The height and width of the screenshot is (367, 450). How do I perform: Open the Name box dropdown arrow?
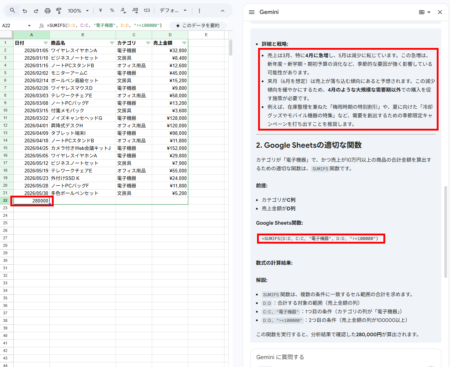(29, 26)
